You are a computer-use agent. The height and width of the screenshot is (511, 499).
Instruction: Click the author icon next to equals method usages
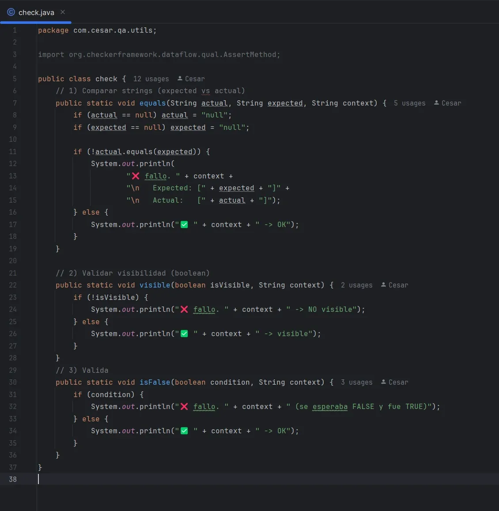click(437, 103)
